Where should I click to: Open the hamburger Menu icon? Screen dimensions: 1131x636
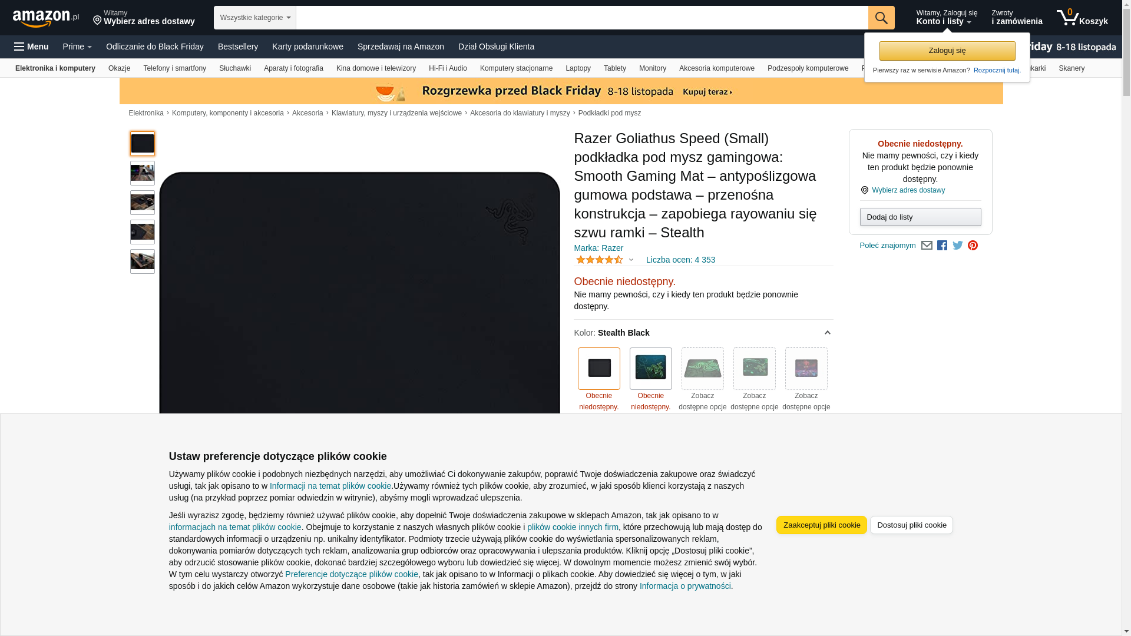pyautogui.click(x=31, y=47)
